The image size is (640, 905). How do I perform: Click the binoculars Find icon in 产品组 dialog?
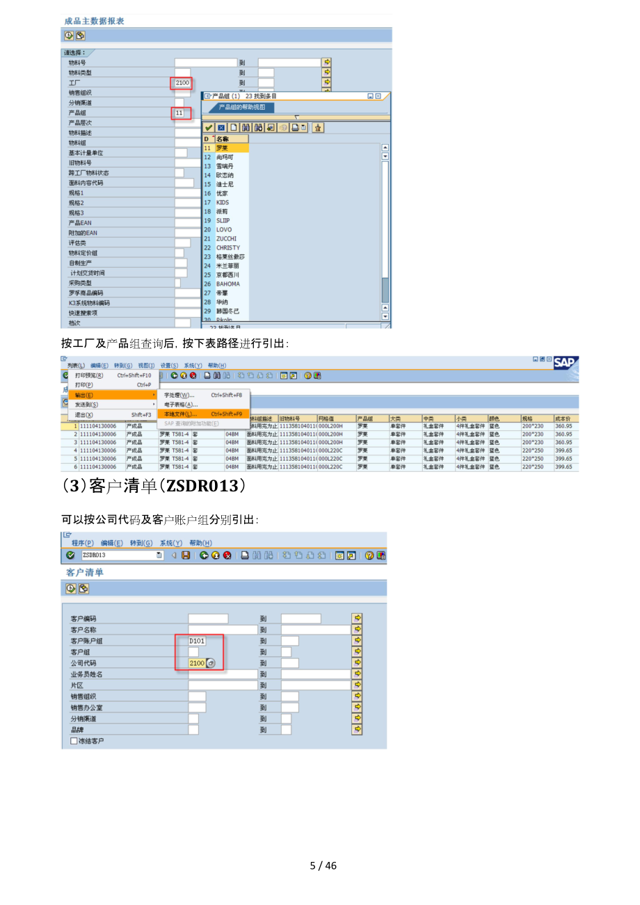coord(246,127)
